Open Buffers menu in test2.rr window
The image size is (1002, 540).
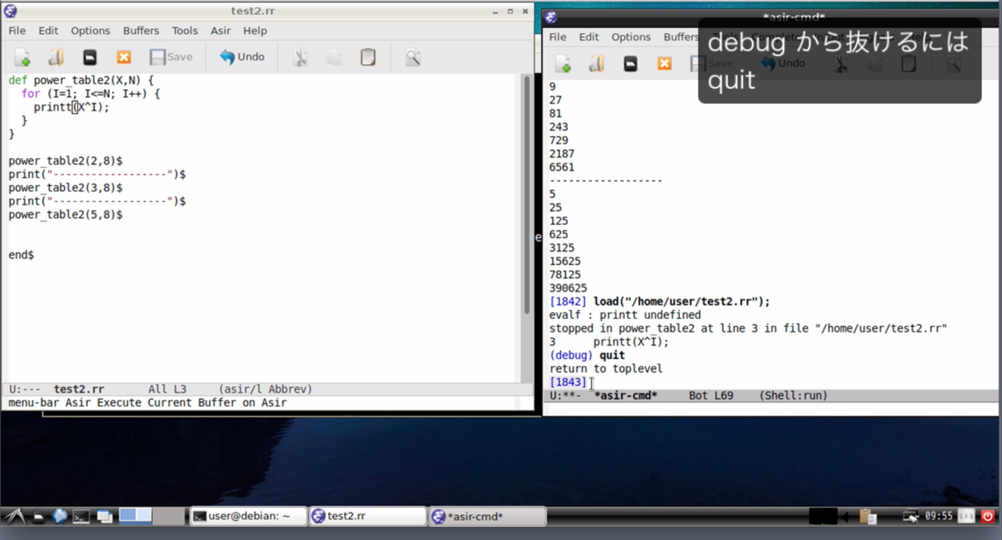[141, 31]
